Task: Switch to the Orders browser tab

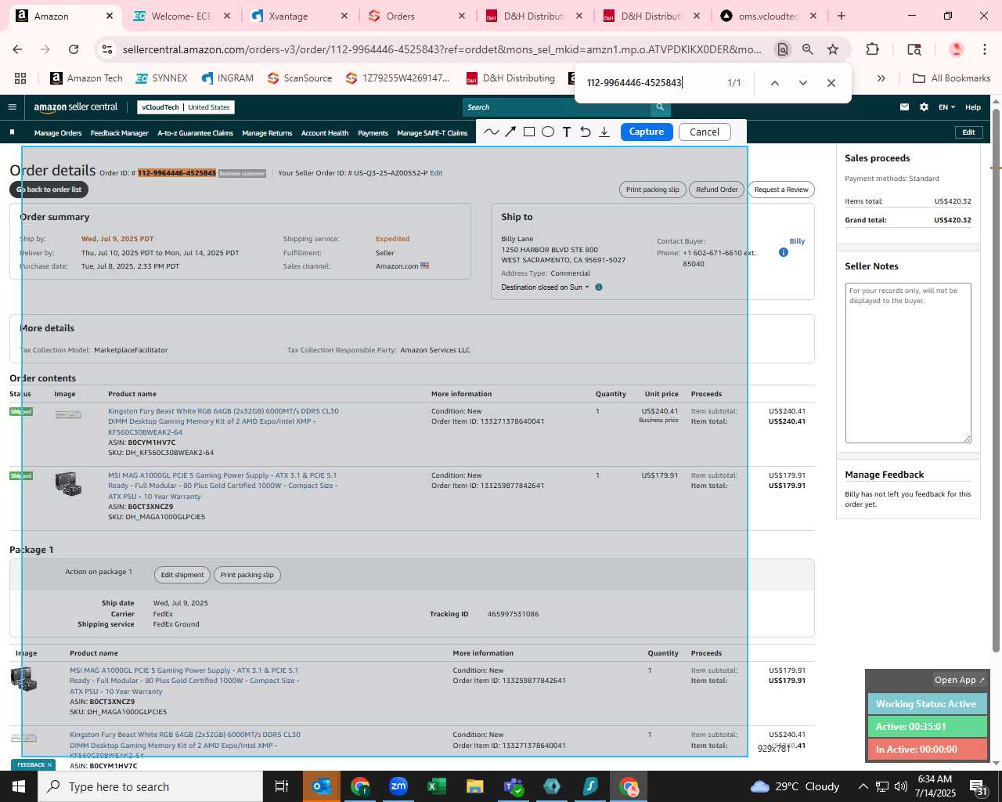Action: (x=415, y=16)
